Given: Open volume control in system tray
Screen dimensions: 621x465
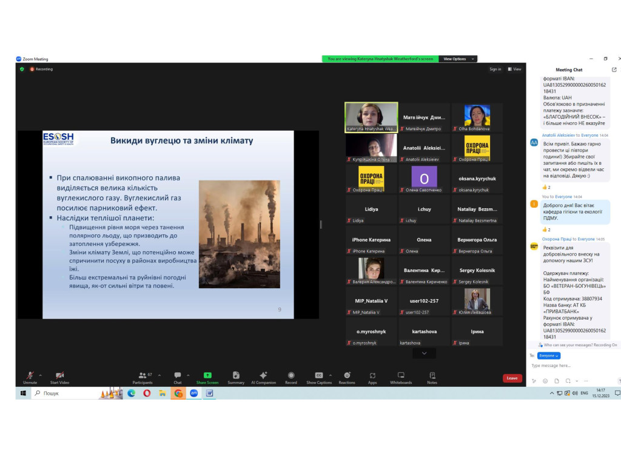Looking at the screenshot, I should tap(575, 393).
